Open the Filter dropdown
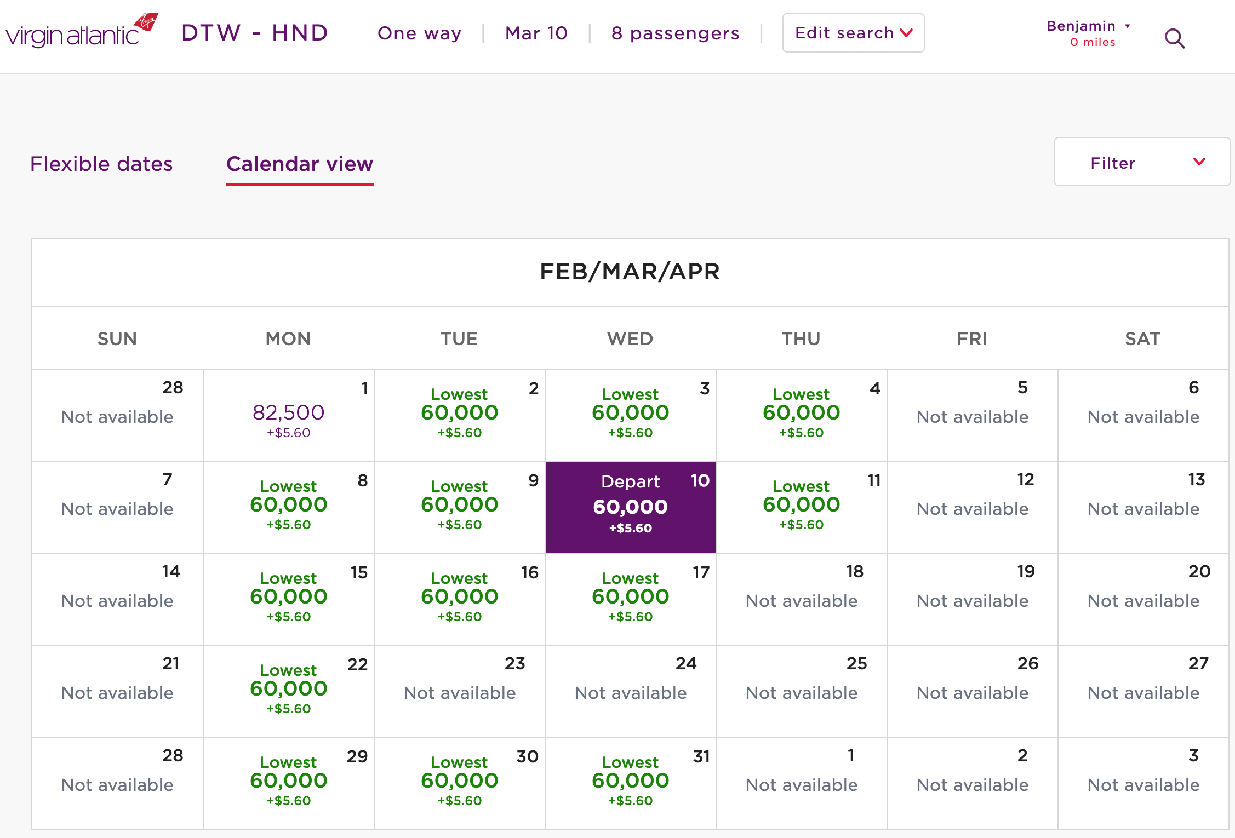Viewport: 1235px width, 838px height. click(1141, 162)
